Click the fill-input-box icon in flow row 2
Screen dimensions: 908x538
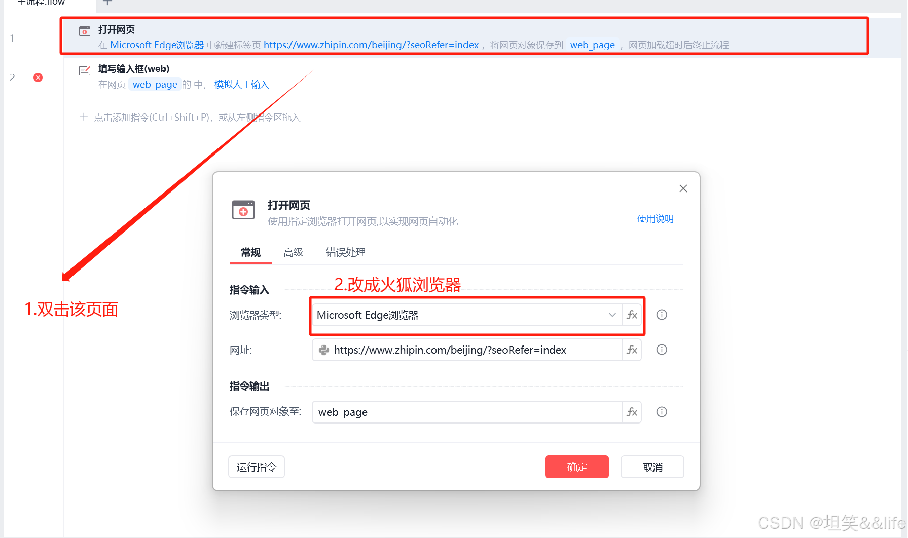pyautogui.click(x=85, y=70)
